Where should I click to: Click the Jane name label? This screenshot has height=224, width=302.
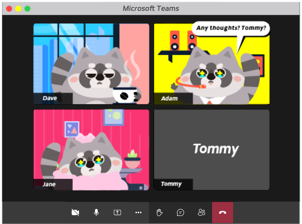click(x=49, y=184)
